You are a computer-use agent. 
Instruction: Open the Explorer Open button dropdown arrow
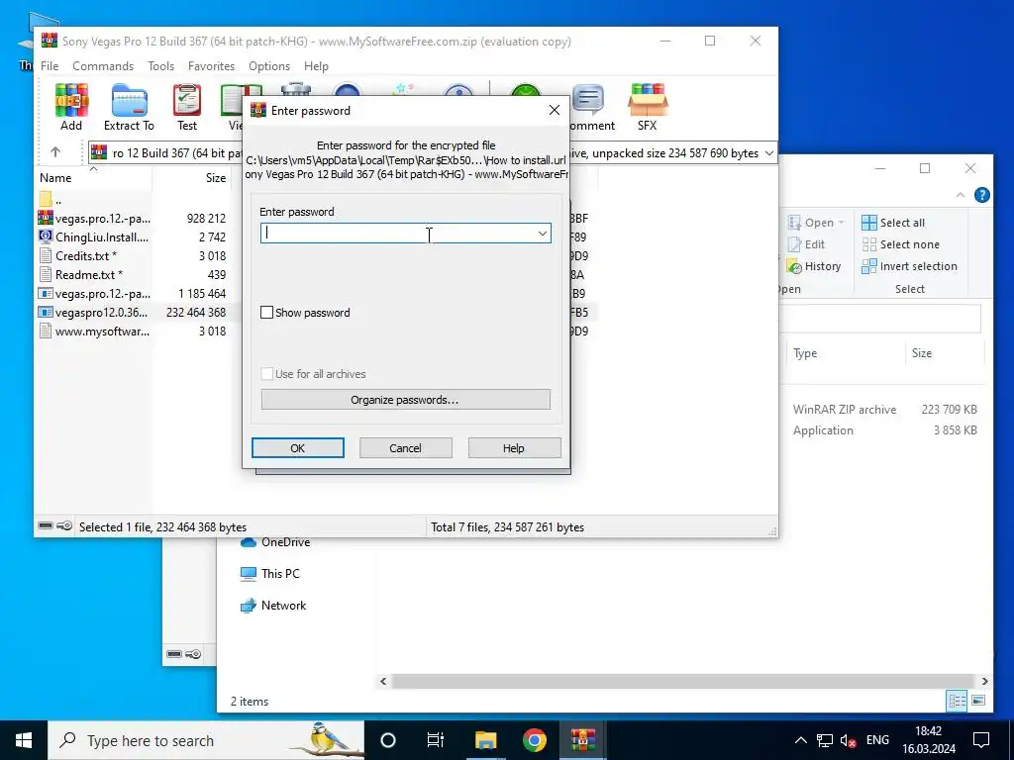[x=842, y=223]
